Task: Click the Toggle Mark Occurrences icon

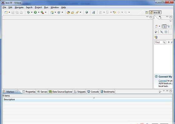Action: coord(93,12)
